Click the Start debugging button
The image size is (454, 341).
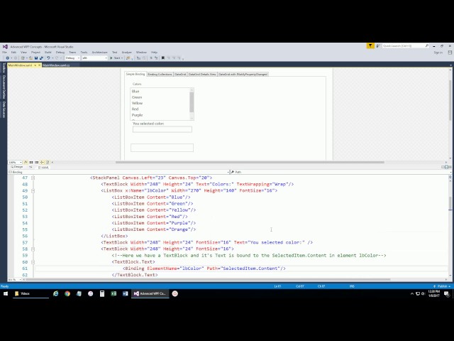[115, 58]
